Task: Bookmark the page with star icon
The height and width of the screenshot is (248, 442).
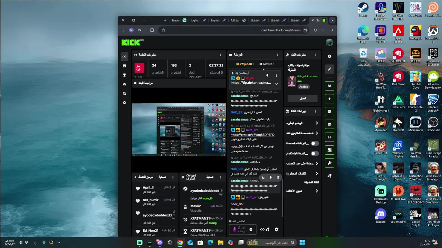Action: tap(164, 30)
